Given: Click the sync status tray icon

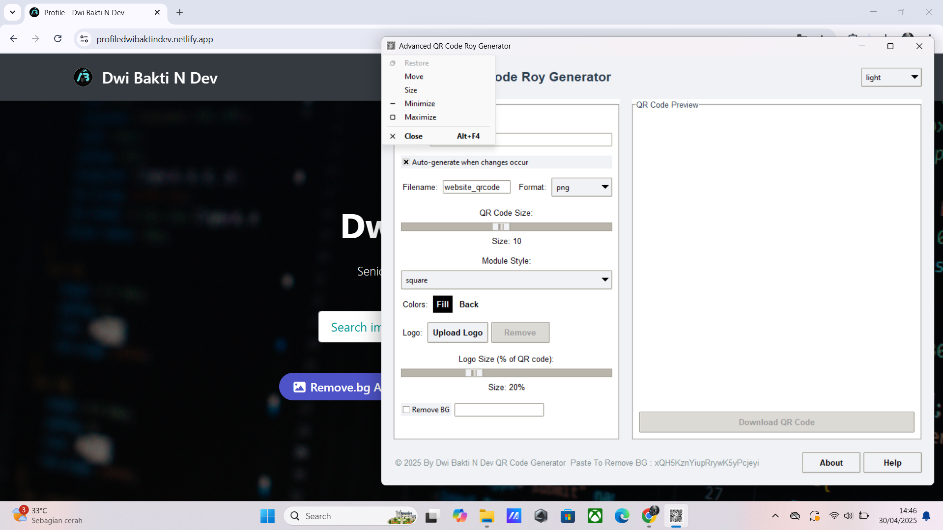Looking at the screenshot, I should point(815,516).
